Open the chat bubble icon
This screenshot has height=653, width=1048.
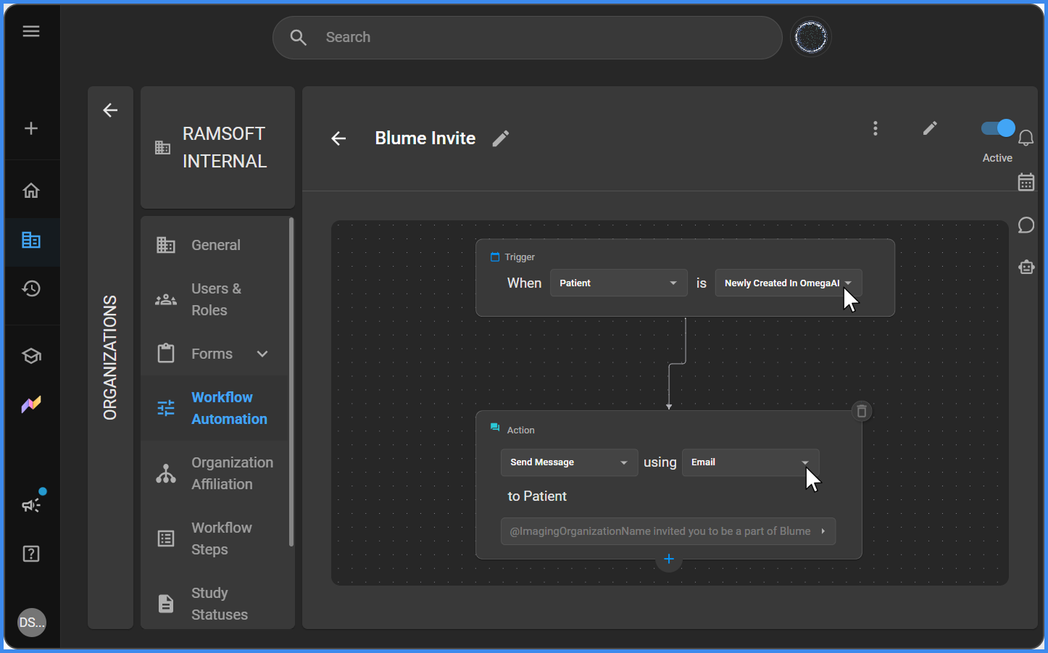[x=1026, y=225]
